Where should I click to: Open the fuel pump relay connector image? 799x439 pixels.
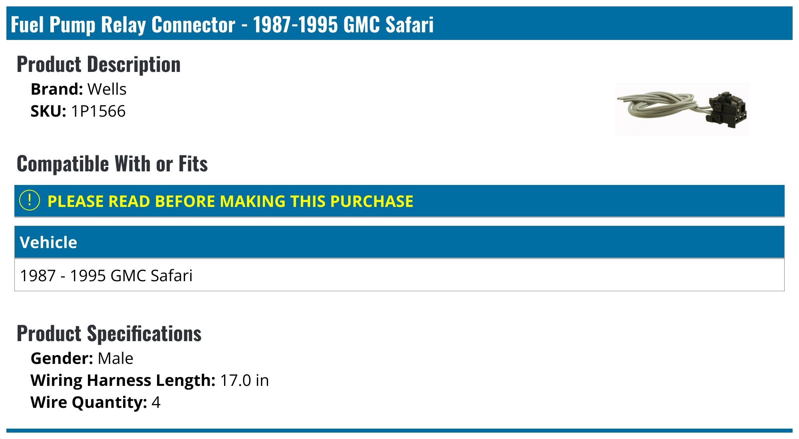(682, 109)
